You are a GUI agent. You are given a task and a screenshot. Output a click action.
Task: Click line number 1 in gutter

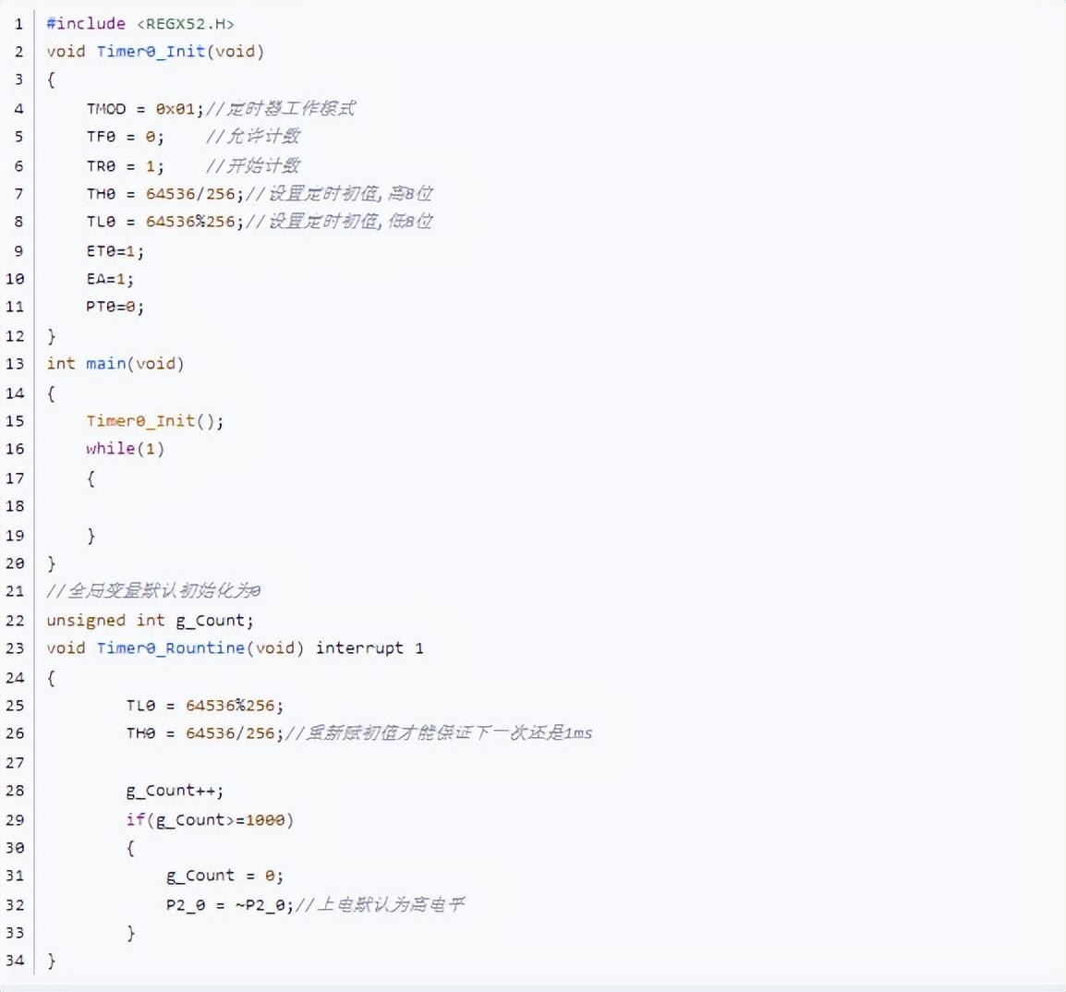pyautogui.click(x=19, y=25)
